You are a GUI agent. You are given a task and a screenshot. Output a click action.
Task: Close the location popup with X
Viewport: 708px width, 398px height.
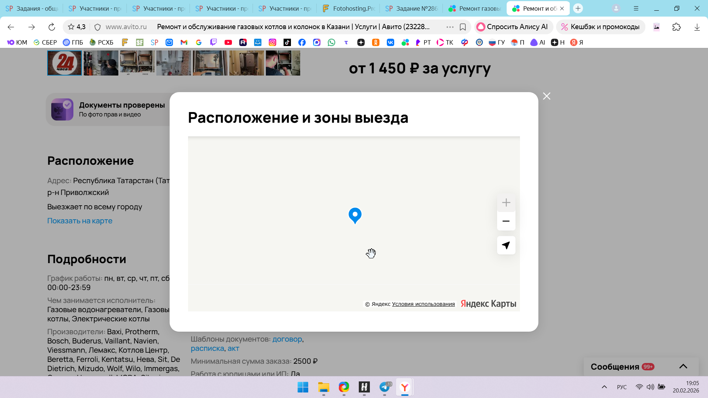click(546, 96)
